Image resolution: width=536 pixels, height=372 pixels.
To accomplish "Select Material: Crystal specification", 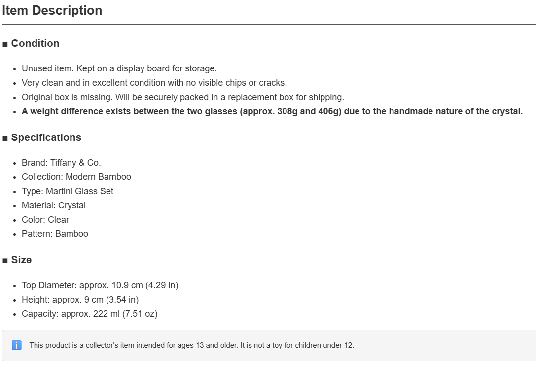I will pos(54,205).
